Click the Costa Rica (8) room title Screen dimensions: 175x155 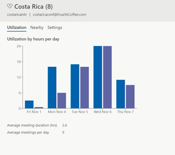tap(34, 6)
